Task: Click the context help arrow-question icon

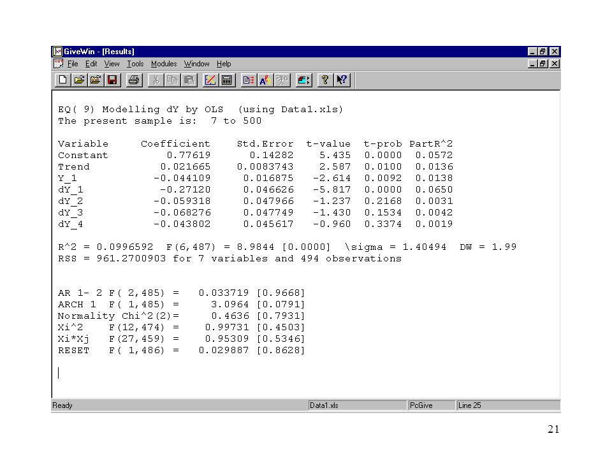Action: click(x=342, y=80)
